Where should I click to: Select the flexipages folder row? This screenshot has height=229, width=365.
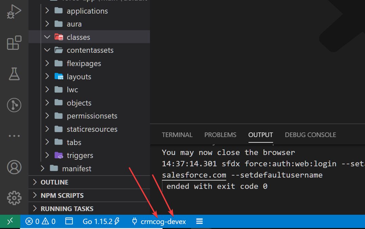[89, 63]
